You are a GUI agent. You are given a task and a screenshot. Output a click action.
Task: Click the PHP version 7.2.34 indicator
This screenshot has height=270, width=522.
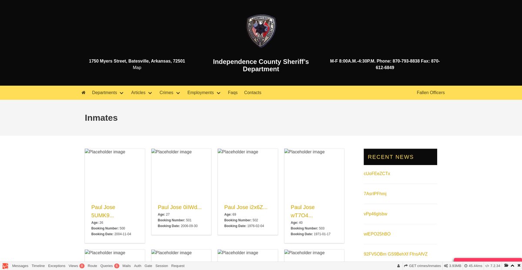point(493,266)
